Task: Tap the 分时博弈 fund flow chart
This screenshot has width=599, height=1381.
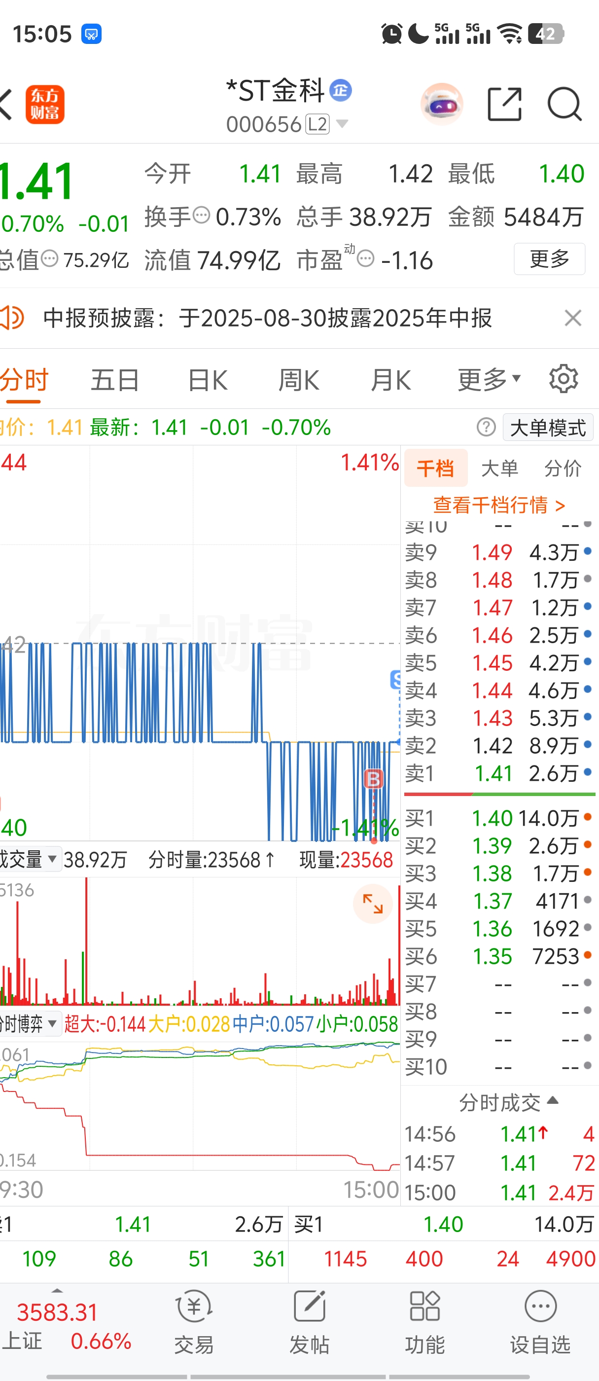Action: (x=199, y=1106)
